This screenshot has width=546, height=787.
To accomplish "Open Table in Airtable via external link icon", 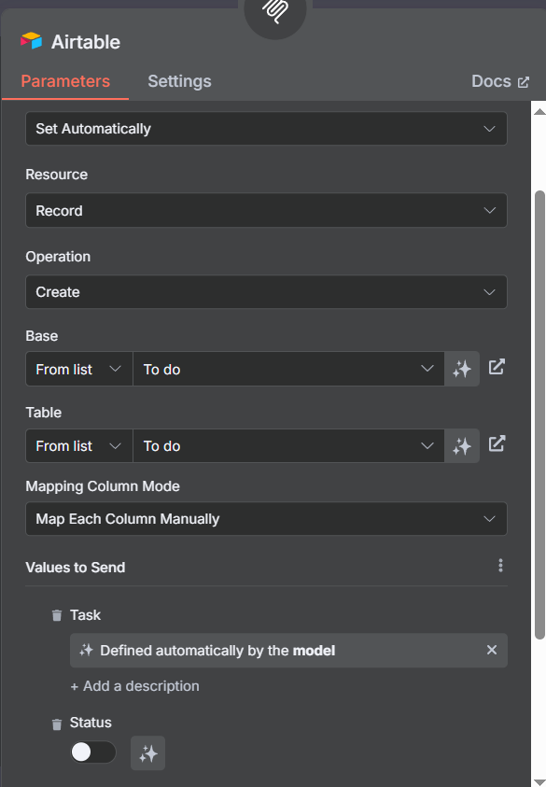I will (x=497, y=443).
